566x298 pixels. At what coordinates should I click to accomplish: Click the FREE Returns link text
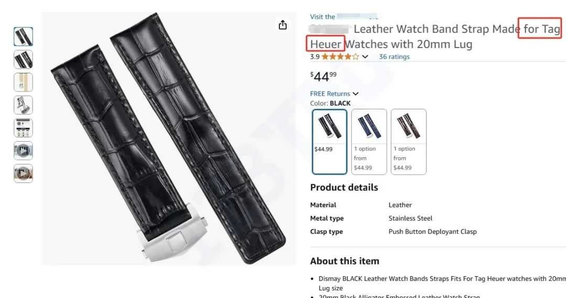(330, 94)
